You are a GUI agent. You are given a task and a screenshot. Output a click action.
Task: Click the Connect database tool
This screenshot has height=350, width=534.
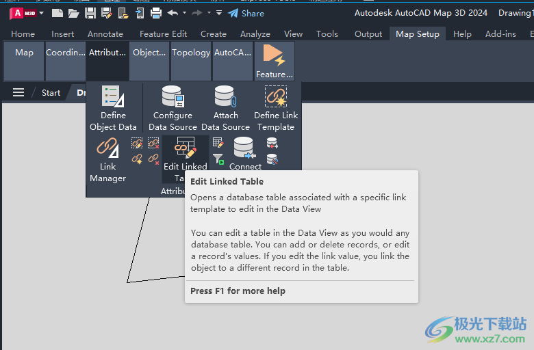[245, 153]
